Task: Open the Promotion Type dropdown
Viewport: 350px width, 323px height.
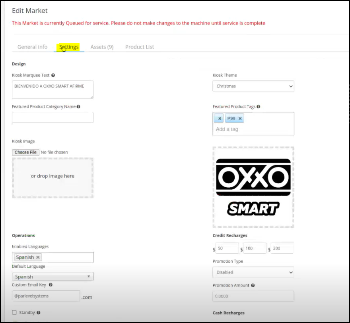Action: pos(253,273)
